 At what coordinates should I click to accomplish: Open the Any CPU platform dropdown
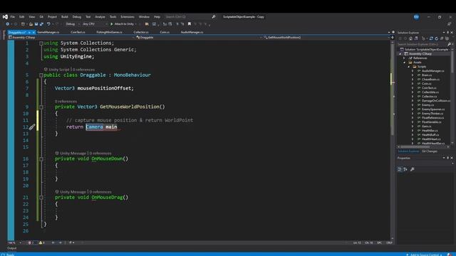[95, 24]
